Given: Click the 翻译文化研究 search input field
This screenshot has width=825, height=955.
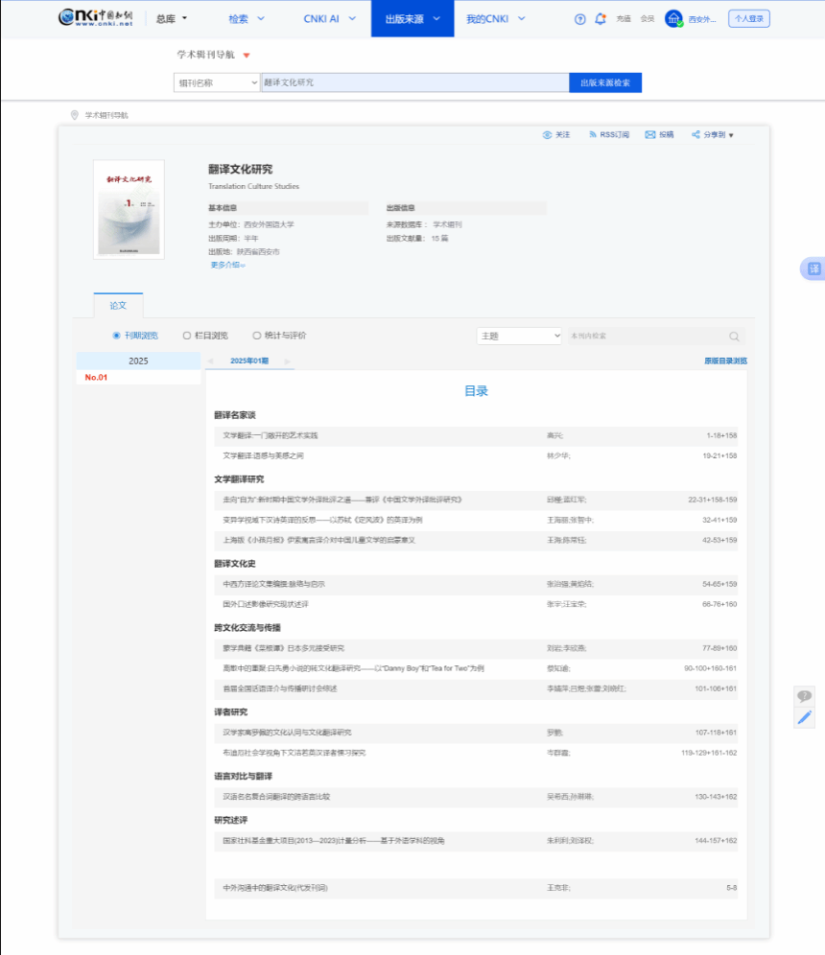Looking at the screenshot, I should coord(415,82).
